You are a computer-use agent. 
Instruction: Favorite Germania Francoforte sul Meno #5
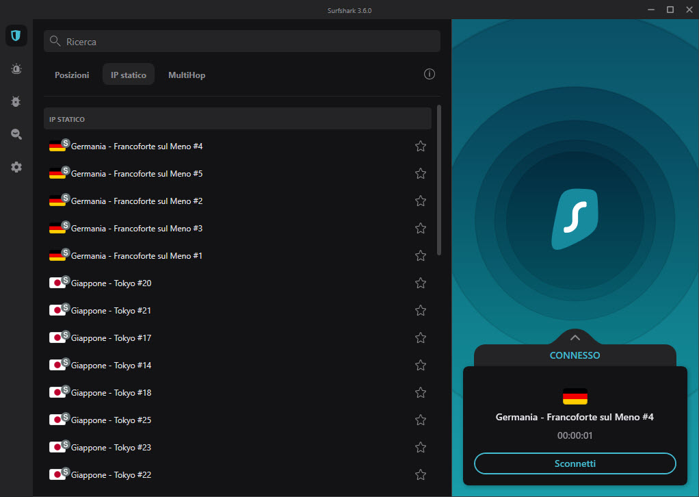coord(421,174)
